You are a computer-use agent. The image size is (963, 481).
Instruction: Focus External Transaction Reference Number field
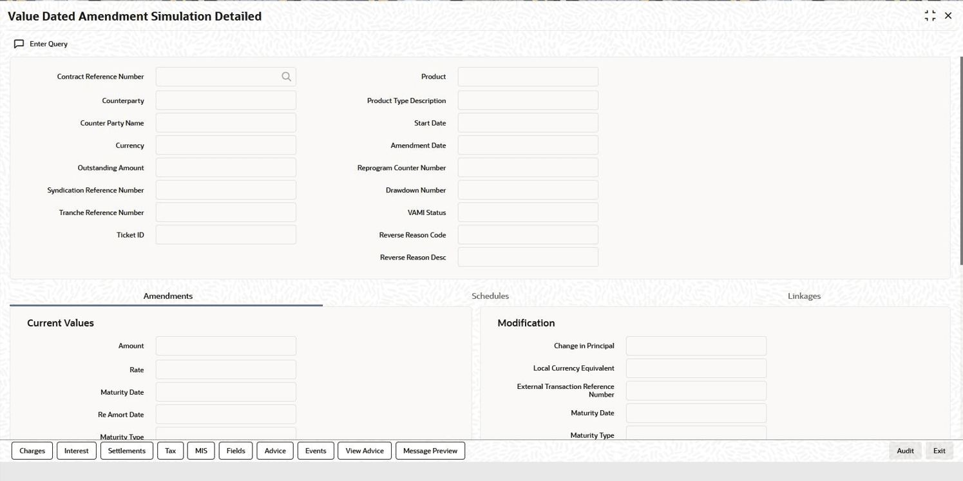(x=696, y=391)
